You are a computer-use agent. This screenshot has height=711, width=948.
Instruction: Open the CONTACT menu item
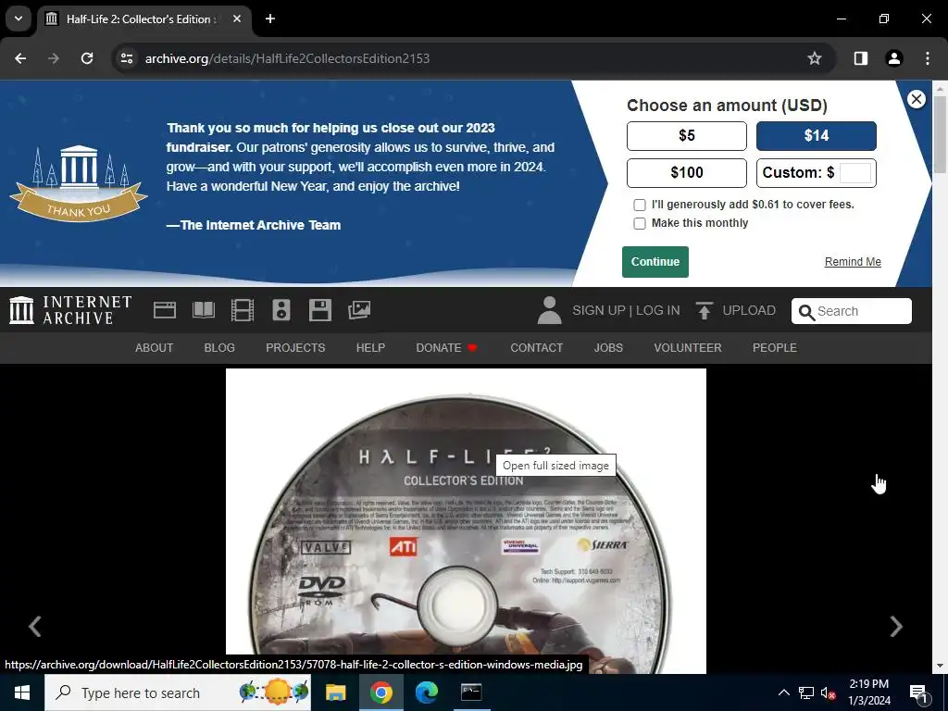coord(536,348)
